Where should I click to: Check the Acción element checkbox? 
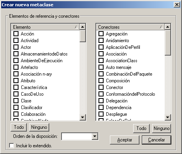point(16,34)
